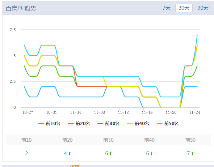Click the green up arrow beside 前50 count

coord(192,154)
